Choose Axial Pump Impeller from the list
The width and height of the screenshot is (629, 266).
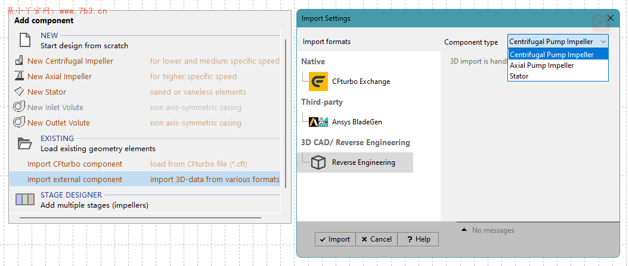(x=558, y=65)
